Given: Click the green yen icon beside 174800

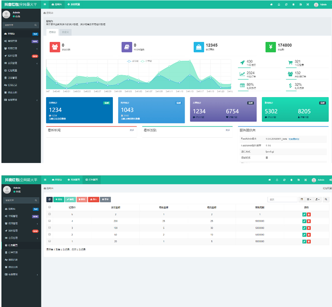Looking at the screenshot, I should pyautogui.click(x=271, y=47).
